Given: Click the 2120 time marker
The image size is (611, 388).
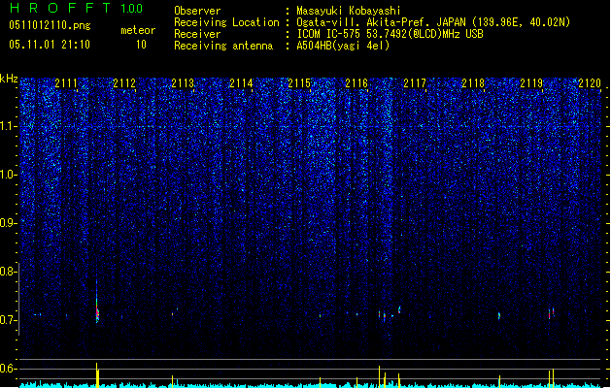Looking at the screenshot, I should click(590, 83).
